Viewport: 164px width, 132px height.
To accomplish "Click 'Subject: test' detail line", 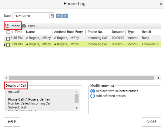I will click(x=17, y=107).
